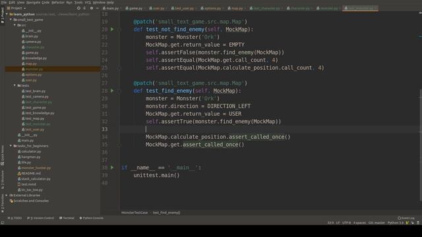Click the collapse all icon in Project panel
Viewport: 422px width, 237px height.
84,9
